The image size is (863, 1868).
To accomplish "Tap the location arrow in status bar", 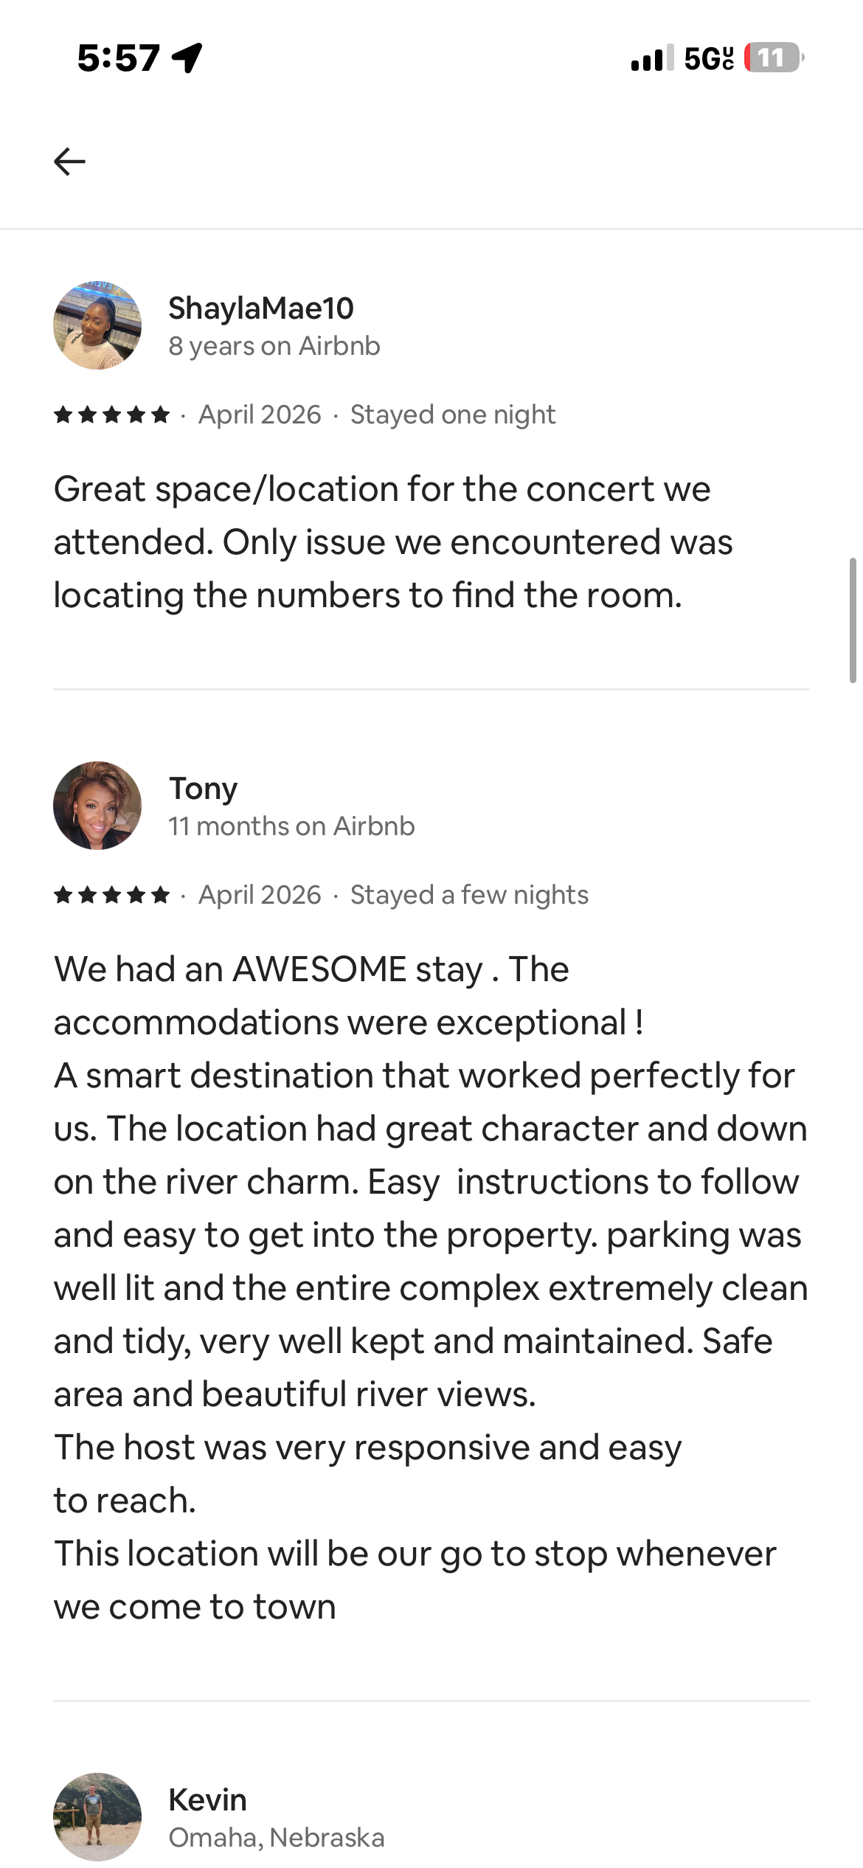I will [x=187, y=58].
